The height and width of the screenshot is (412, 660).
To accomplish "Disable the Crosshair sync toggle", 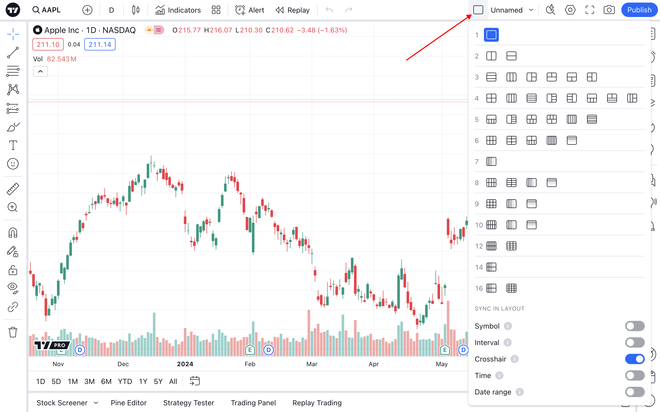I will click(x=635, y=359).
